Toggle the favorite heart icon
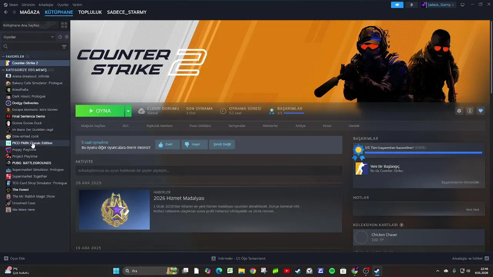 (x=481, y=111)
